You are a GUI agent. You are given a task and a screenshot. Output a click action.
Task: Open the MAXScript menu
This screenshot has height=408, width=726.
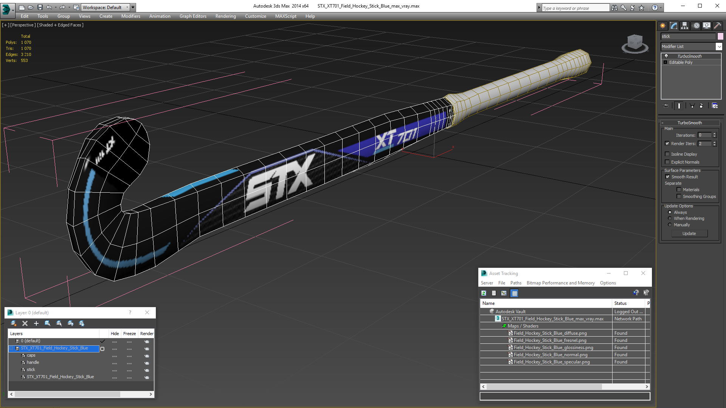[x=286, y=16]
